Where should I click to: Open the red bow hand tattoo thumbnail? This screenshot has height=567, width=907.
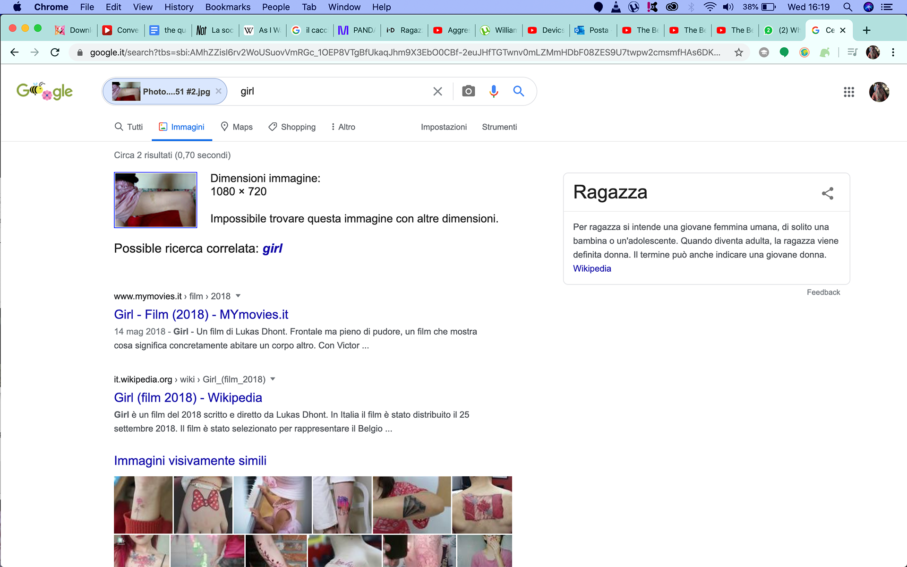click(203, 505)
